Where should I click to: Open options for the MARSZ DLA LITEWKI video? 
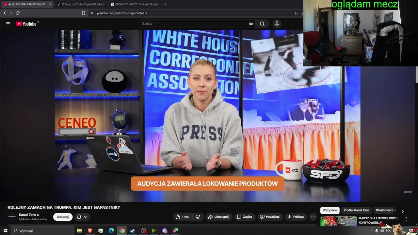click(406, 219)
